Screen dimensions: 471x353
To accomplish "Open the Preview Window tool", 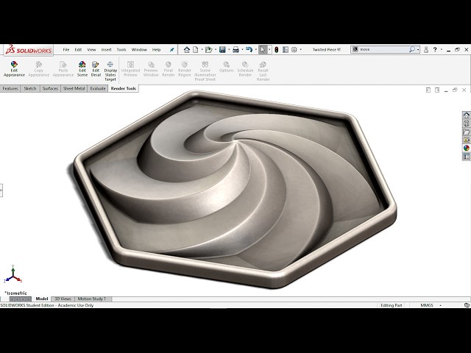I will (151, 69).
